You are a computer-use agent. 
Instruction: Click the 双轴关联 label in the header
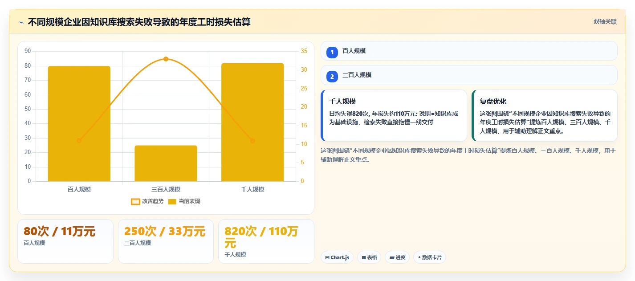605,22
